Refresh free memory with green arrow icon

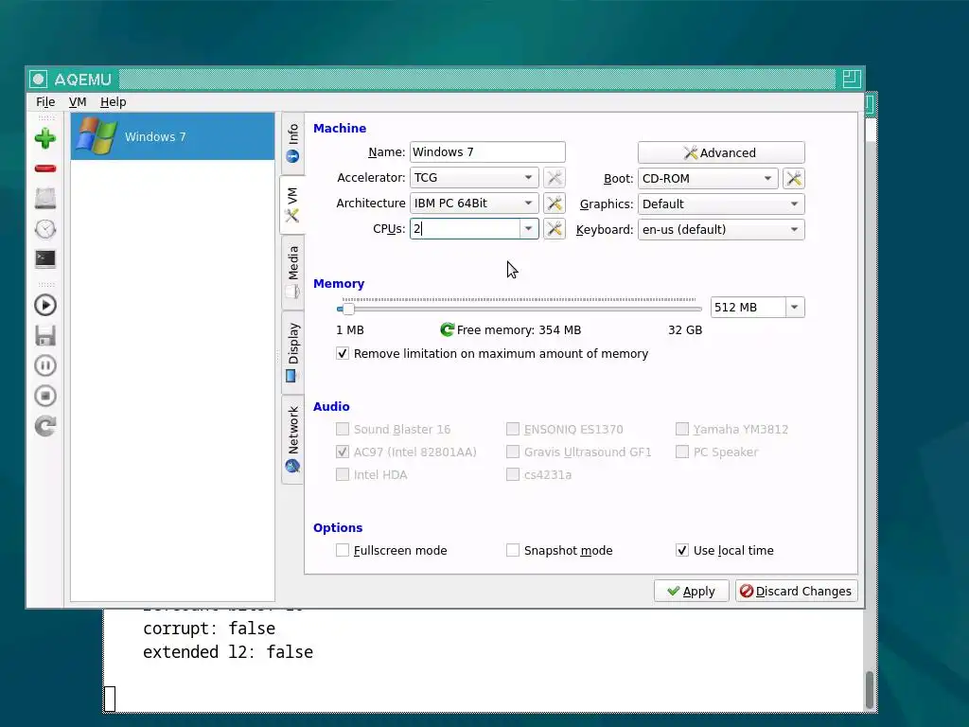(x=447, y=330)
